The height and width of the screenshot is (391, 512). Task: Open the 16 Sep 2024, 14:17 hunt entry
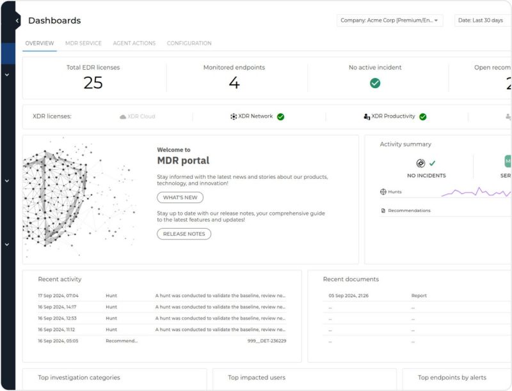[x=162, y=307]
